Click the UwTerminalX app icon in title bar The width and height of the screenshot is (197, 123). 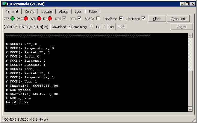point(4,4)
